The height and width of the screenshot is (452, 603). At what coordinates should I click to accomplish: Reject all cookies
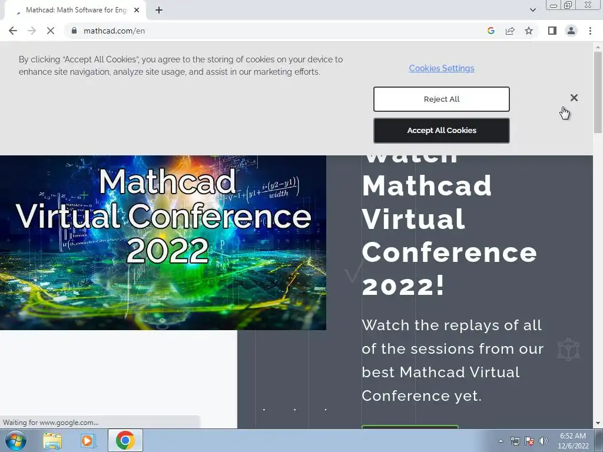coord(442,99)
